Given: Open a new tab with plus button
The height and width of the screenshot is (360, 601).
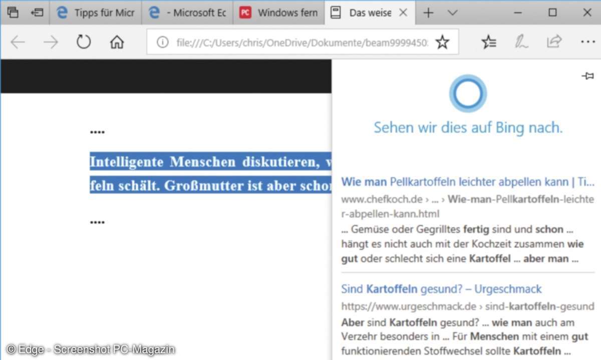Looking at the screenshot, I should click(x=428, y=12).
